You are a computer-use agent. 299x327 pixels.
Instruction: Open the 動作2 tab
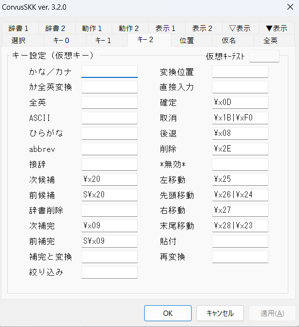pyautogui.click(x=130, y=28)
